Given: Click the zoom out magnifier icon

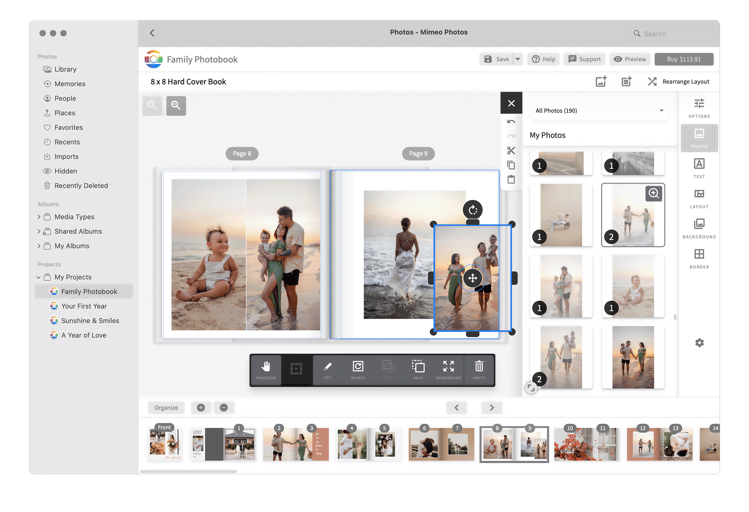Looking at the screenshot, I should (x=152, y=105).
